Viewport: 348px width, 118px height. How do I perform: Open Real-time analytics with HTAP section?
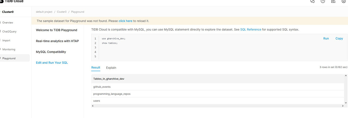pyautogui.click(x=57, y=41)
